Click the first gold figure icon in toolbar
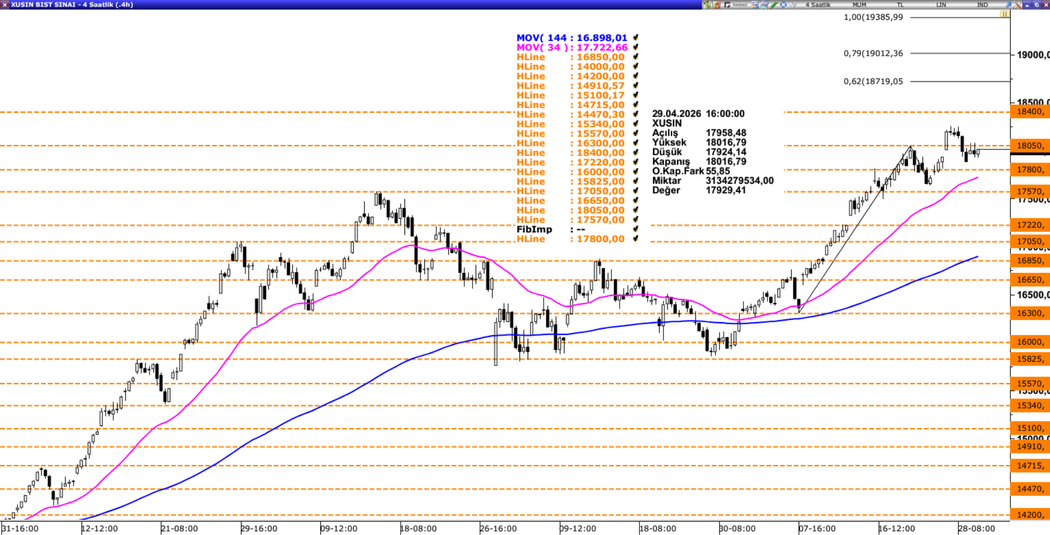Screen dimensions: 1050x535 707,5
